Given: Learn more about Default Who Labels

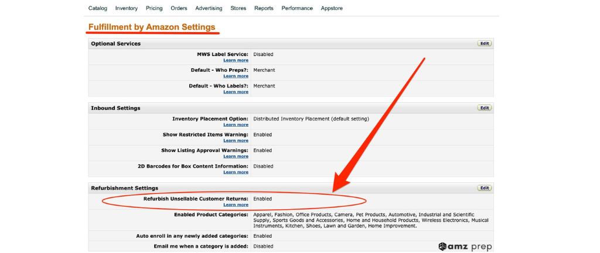Looking at the screenshot, I should [236, 92].
